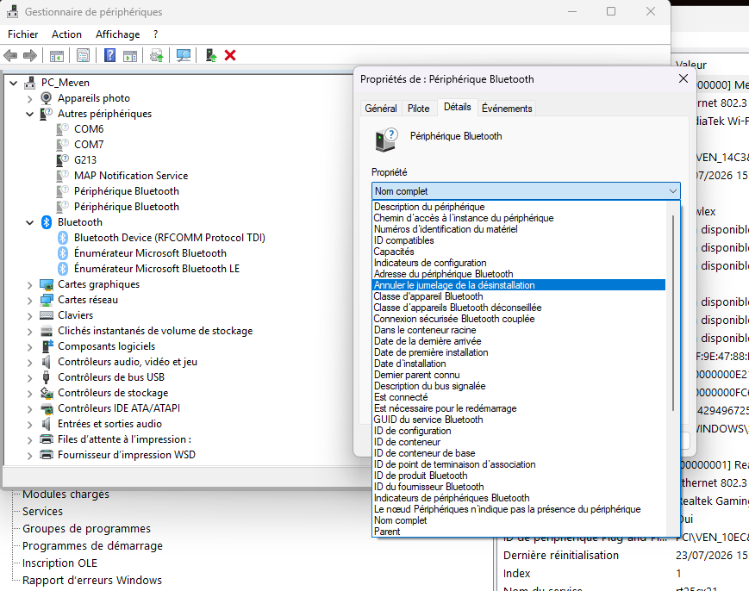Choose 'Numéros d'identification du matériel' option

tap(519, 229)
